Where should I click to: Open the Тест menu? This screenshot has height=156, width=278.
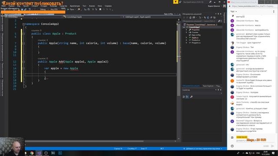click(84, 6)
